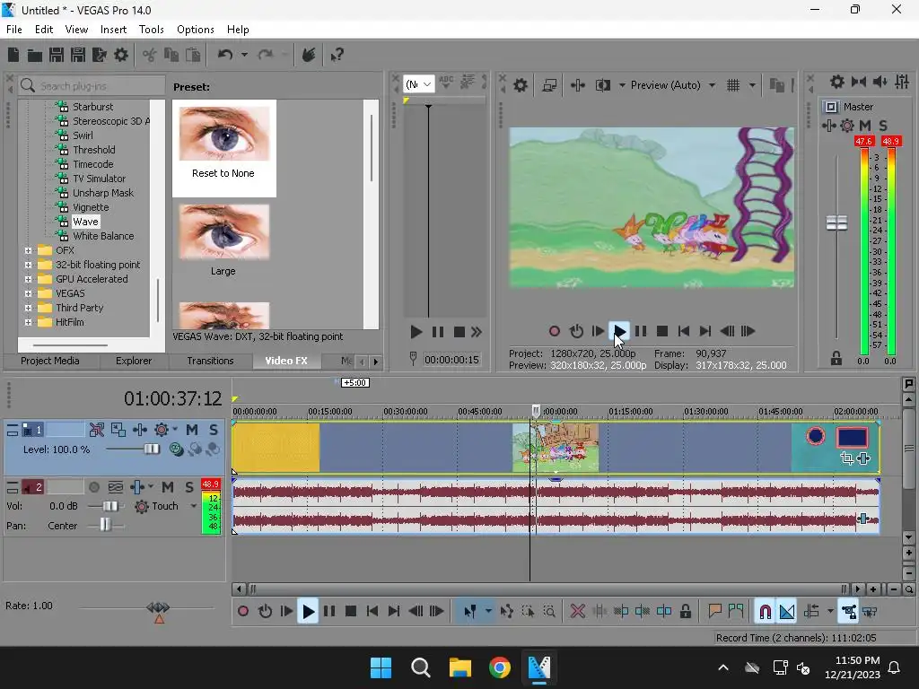Screen dimensions: 919x689
Task: Toggle the Master fader lock icon
Action: click(836, 358)
